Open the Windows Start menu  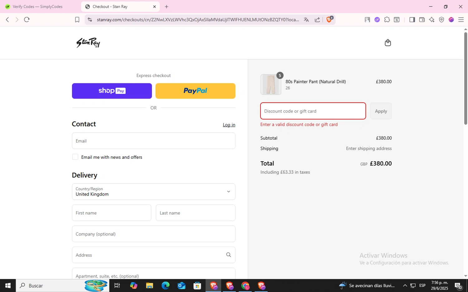(x=8, y=285)
